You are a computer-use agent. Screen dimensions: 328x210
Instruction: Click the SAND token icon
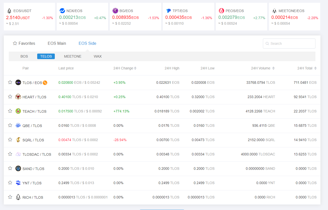(18, 168)
